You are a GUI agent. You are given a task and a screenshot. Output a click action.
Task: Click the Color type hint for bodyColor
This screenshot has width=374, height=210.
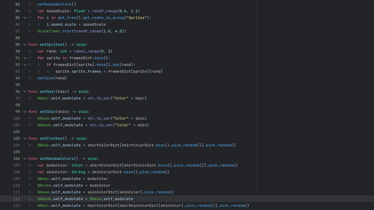77,165
